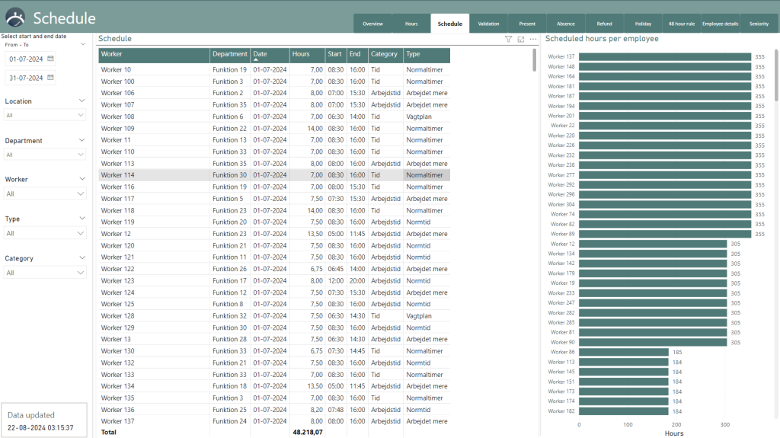Viewport: 780px width, 438px height.
Task: Collapse the Category slicer header chevron
Action: [82, 257]
